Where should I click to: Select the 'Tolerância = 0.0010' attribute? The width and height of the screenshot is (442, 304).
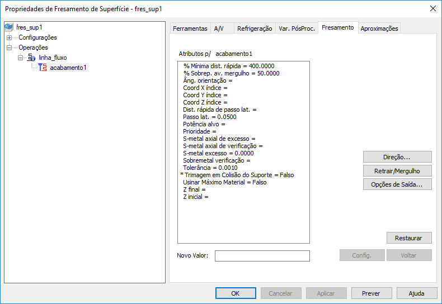pos(210,168)
